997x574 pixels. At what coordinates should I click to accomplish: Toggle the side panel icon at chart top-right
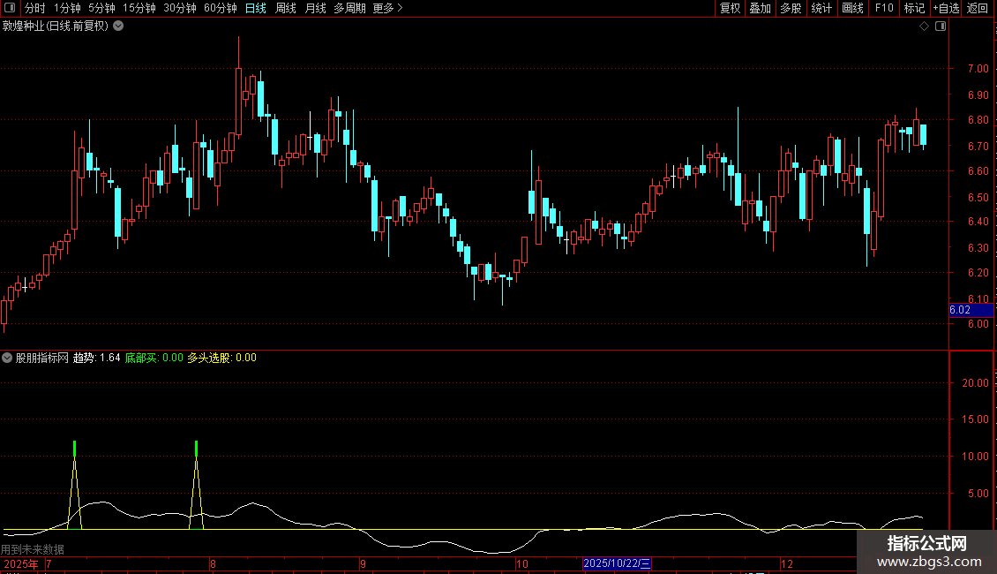941,26
